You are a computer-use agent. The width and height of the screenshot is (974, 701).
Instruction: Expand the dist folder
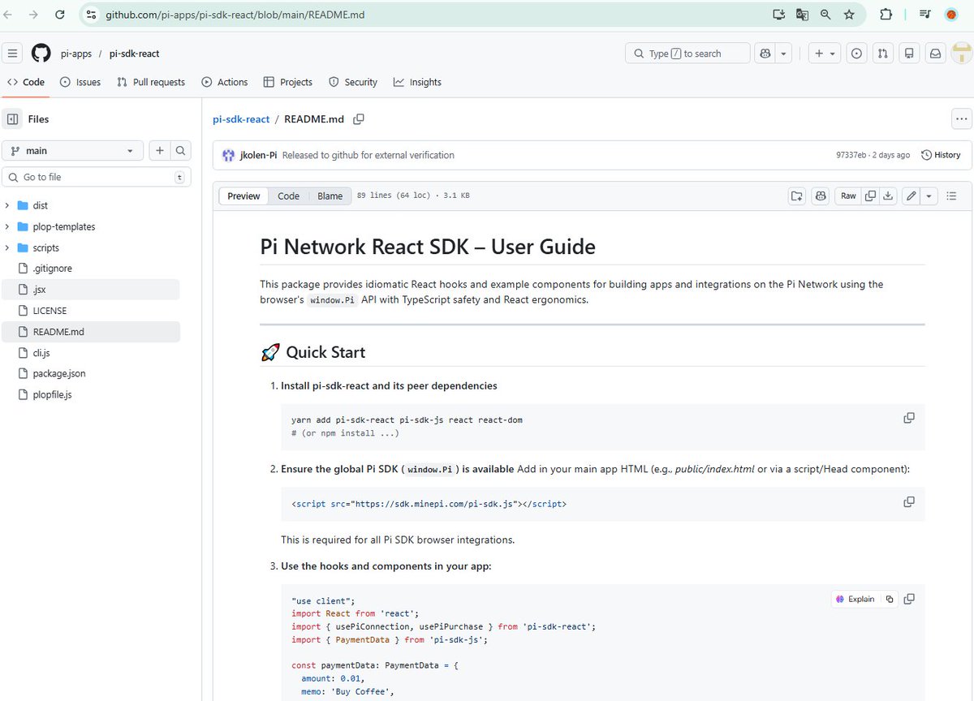(7, 206)
